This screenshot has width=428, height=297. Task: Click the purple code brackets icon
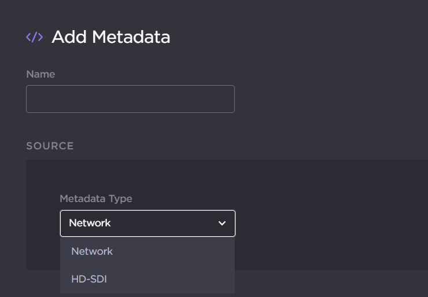34,38
